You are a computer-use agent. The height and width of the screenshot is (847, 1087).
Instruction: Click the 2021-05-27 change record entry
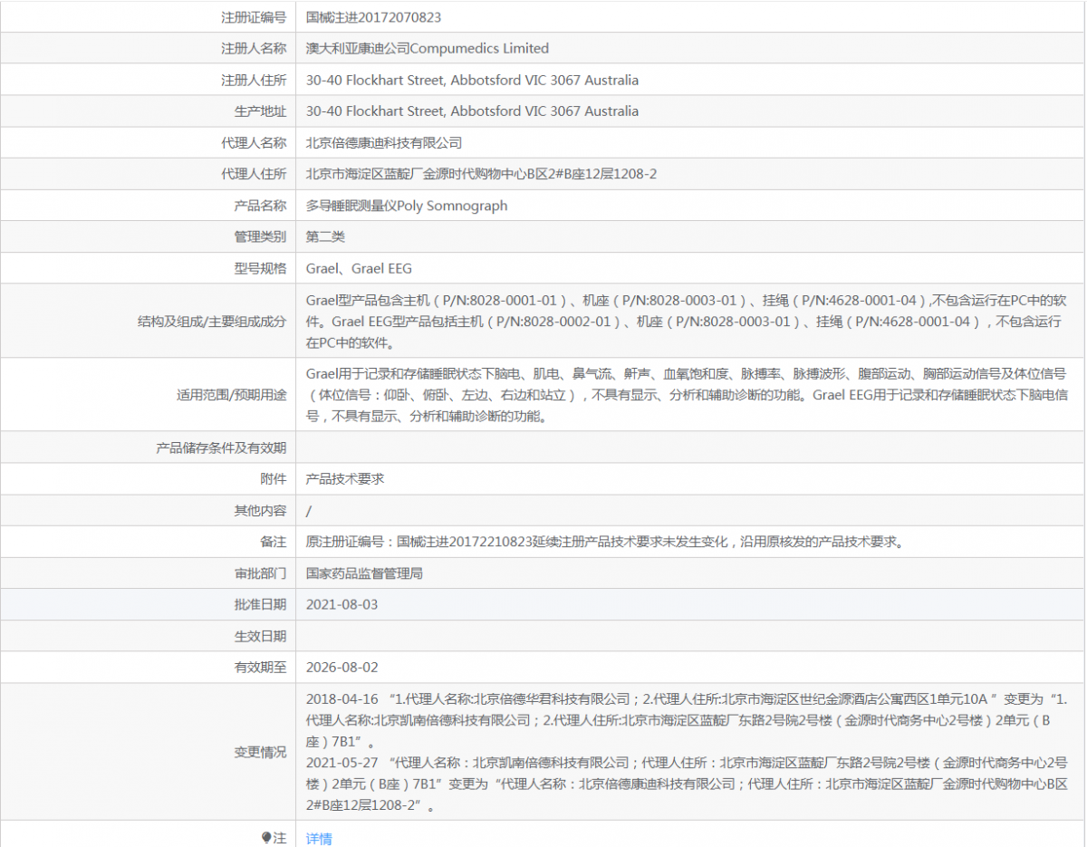tap(688, 784)
